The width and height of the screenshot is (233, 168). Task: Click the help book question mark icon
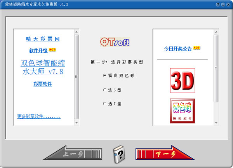tap(118, 155)
